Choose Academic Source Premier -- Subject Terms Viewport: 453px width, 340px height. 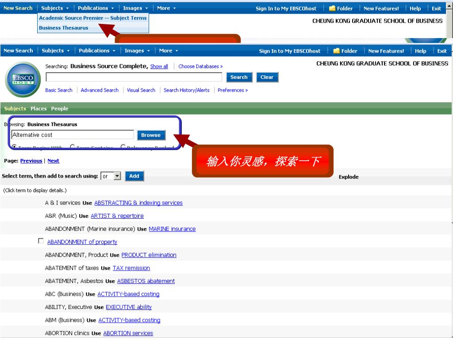(x=93, y=18)
